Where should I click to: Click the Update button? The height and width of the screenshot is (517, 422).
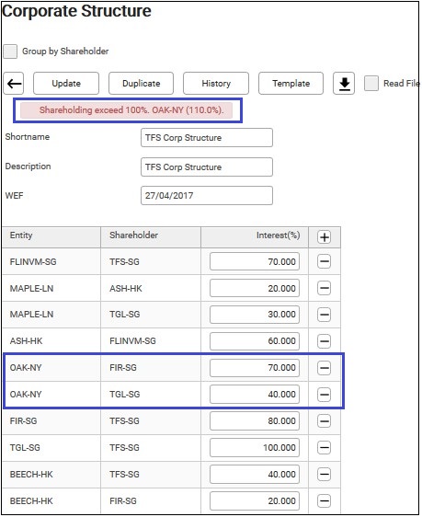[x=66, y=84]
